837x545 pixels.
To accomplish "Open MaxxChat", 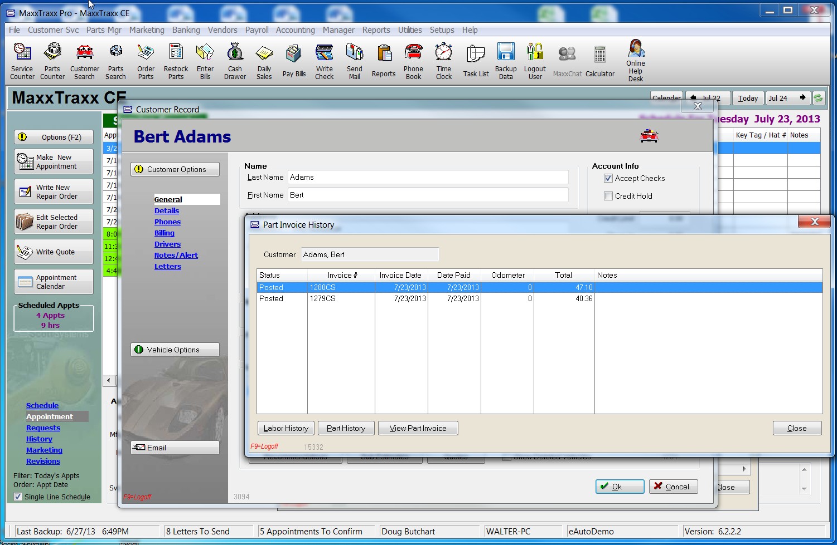I will (567, 61).
